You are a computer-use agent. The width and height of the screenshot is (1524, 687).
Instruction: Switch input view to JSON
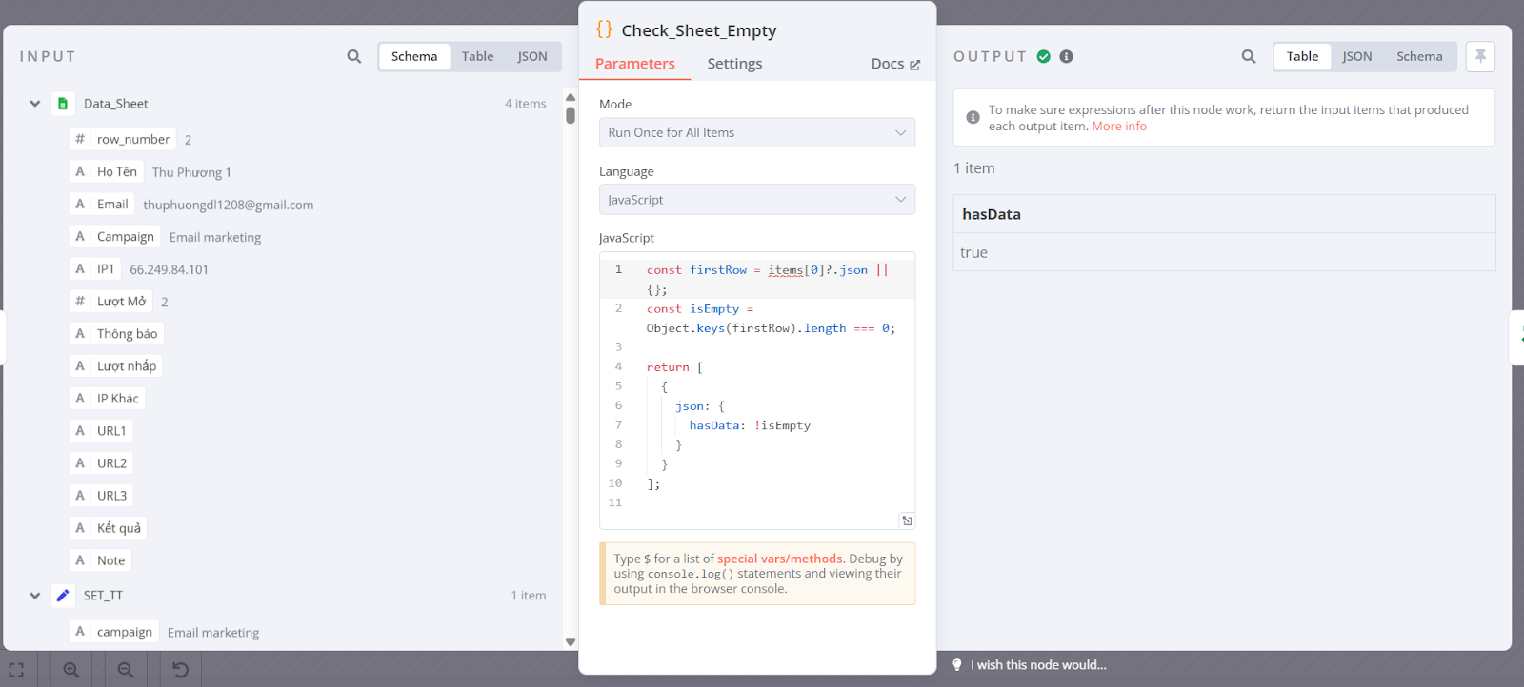pos(532,56)
